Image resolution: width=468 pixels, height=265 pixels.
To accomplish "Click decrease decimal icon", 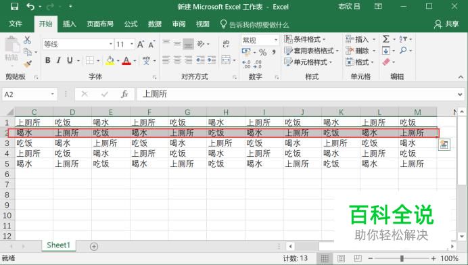I will [x=257, y=64].
